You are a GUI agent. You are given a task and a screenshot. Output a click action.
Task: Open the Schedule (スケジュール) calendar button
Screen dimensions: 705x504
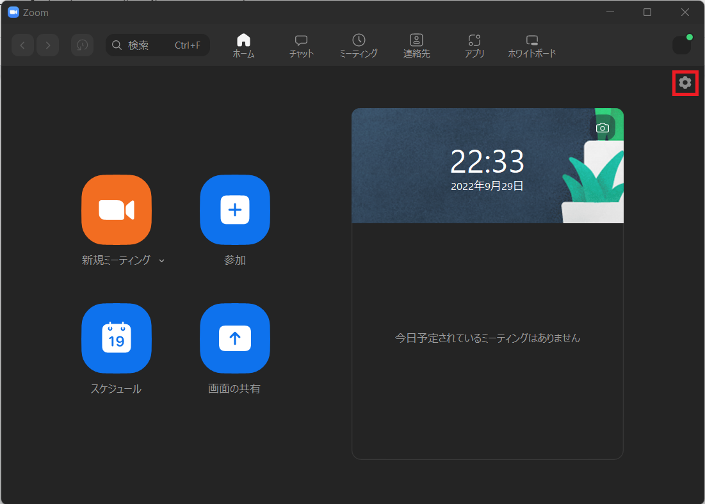coord(117,338)
